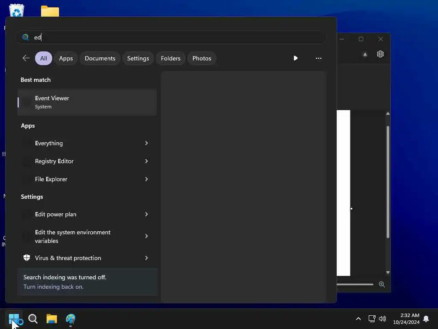Image resolution: width=438 pixels, height=329 pixels.
Task: Expand Edit the system environment variables chevron
Action: tap(146, 236)
